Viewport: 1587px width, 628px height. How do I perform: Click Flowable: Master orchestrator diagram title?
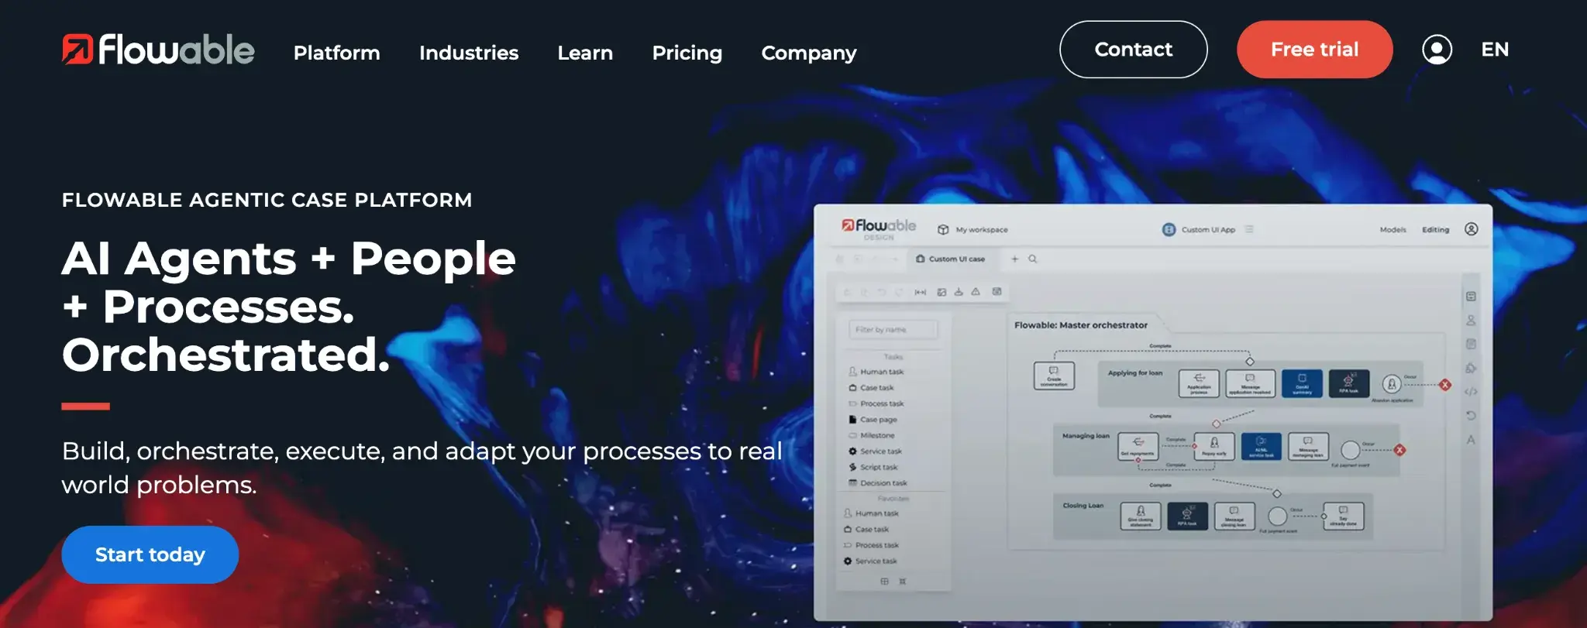coord(1080,325)
